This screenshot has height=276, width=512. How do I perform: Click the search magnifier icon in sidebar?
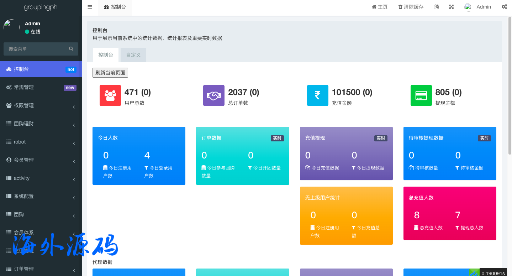pos(71,49)
